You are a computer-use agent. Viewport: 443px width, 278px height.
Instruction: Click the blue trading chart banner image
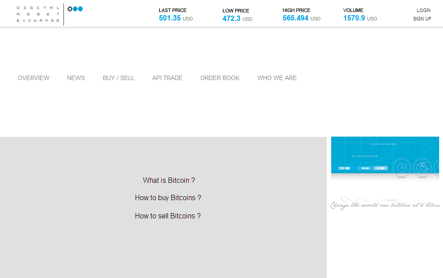coord(385,155)
